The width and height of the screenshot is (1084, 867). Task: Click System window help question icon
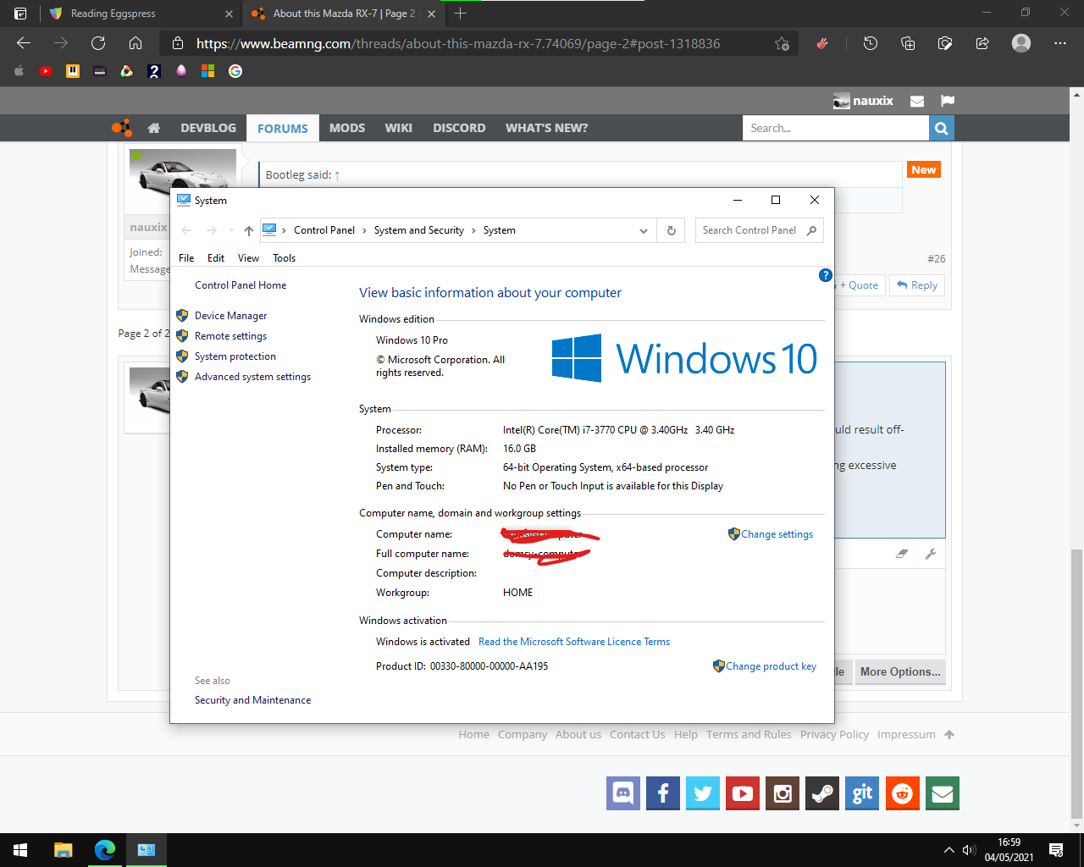click(x=826, y=275)
